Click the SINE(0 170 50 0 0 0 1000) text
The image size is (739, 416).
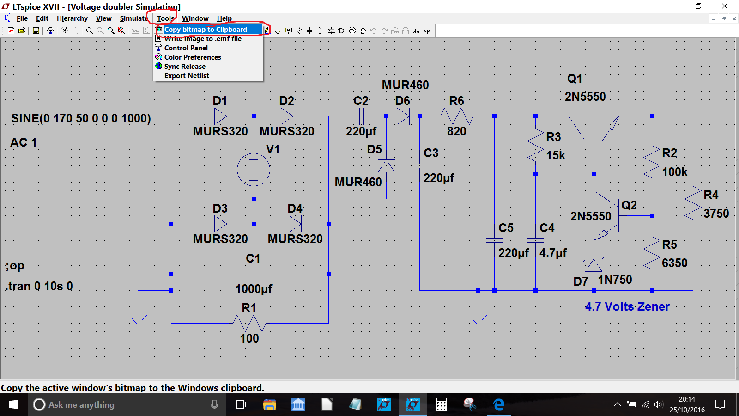81,118
